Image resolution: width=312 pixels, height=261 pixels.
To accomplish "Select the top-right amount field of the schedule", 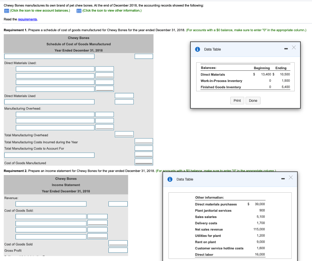I will pos(144,56).
